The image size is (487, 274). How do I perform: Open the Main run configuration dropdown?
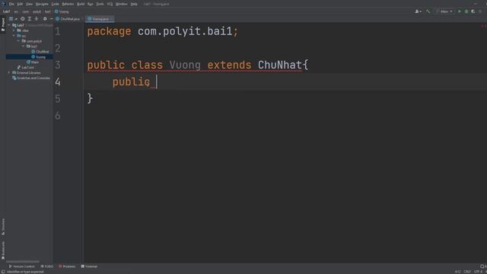tap(444, 11)
